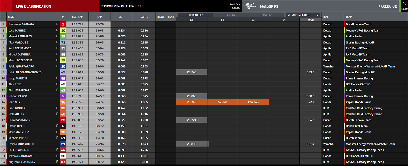408x166 pixels.
Task: Click Joan Mir's orange S3 time 1:07.625
Action: [x=253, y=102]
